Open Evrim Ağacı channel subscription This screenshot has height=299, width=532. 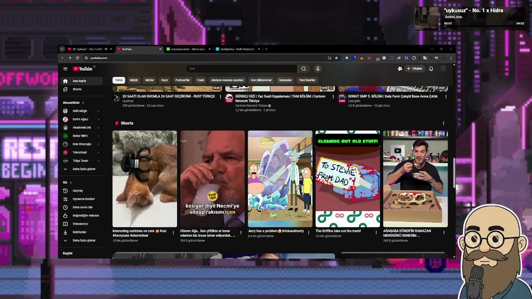(82, 119)
